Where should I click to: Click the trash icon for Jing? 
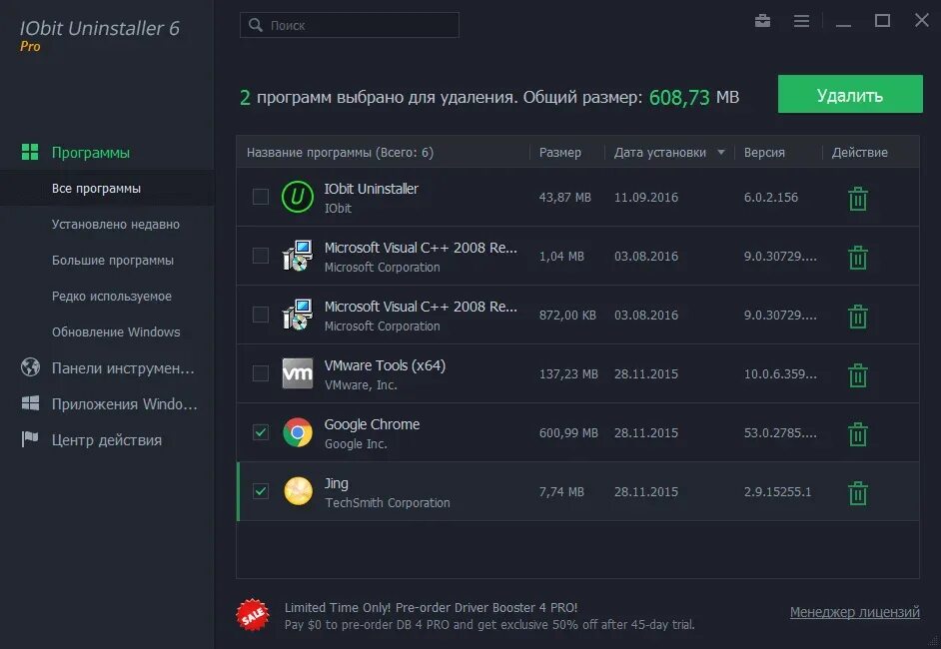pos(857,492)
